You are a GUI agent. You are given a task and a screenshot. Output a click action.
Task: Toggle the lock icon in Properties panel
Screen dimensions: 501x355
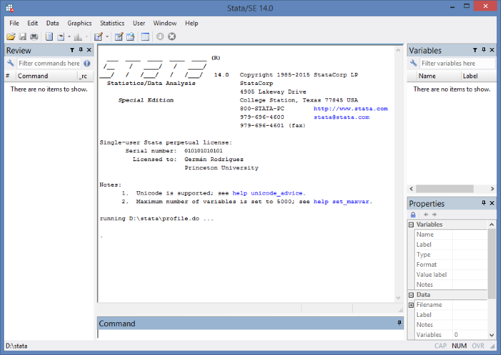413,215
